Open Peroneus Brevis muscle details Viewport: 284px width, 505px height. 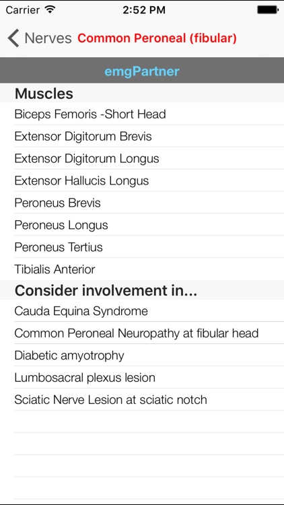pos(142,203)
